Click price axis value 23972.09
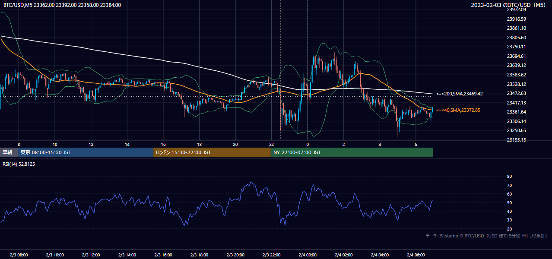The width and height of the screenshot is (552, 259). tap(516, 9)
